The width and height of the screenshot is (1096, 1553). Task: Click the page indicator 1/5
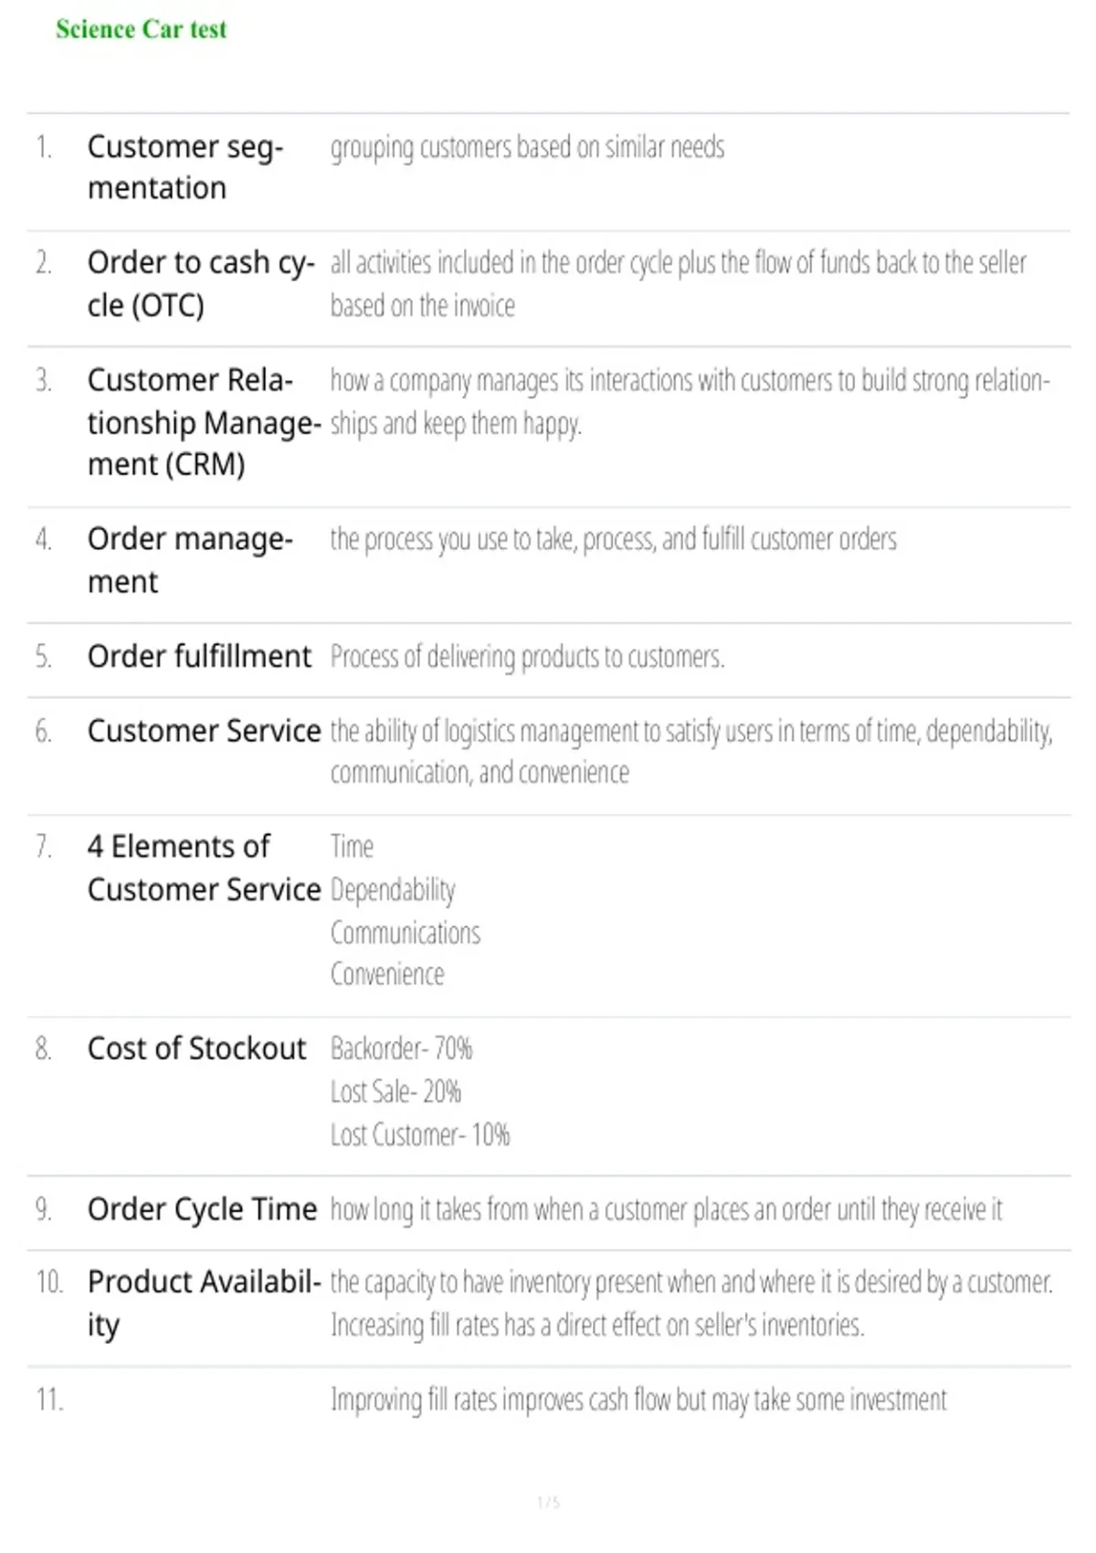coord(548,1502)
